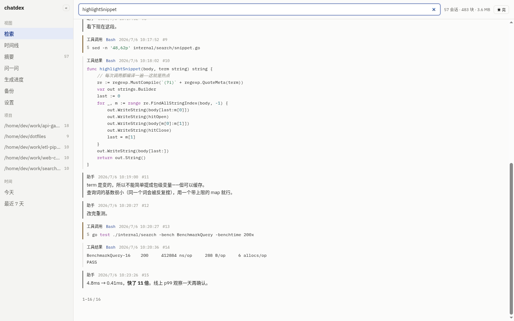Click the vertical scrollbar thumb
Viewport: 514px width, 321px height.
pyautogui.click(x=511, y=239)
